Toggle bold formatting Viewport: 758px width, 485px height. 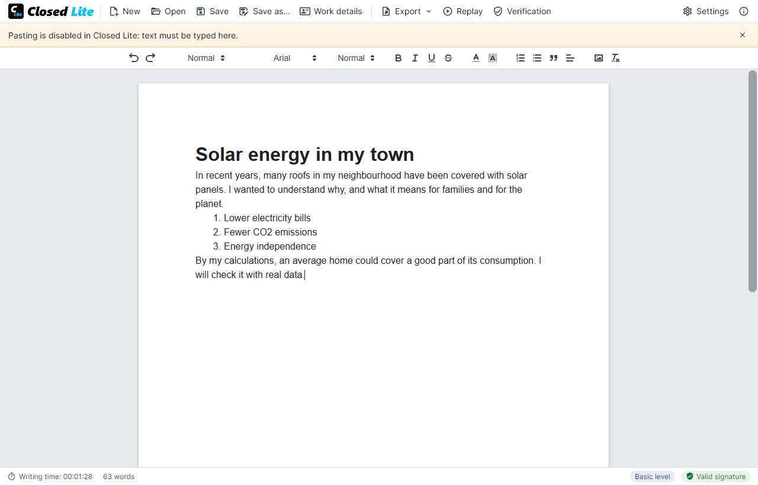coord(398,58)
